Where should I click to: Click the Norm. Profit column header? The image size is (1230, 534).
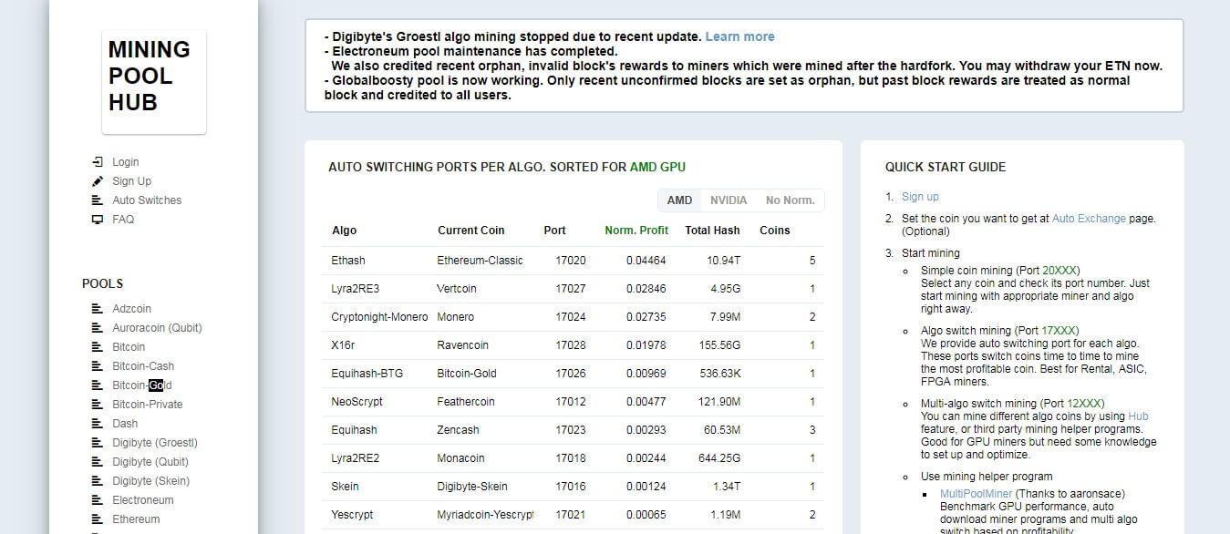click(x=636, y=231)
